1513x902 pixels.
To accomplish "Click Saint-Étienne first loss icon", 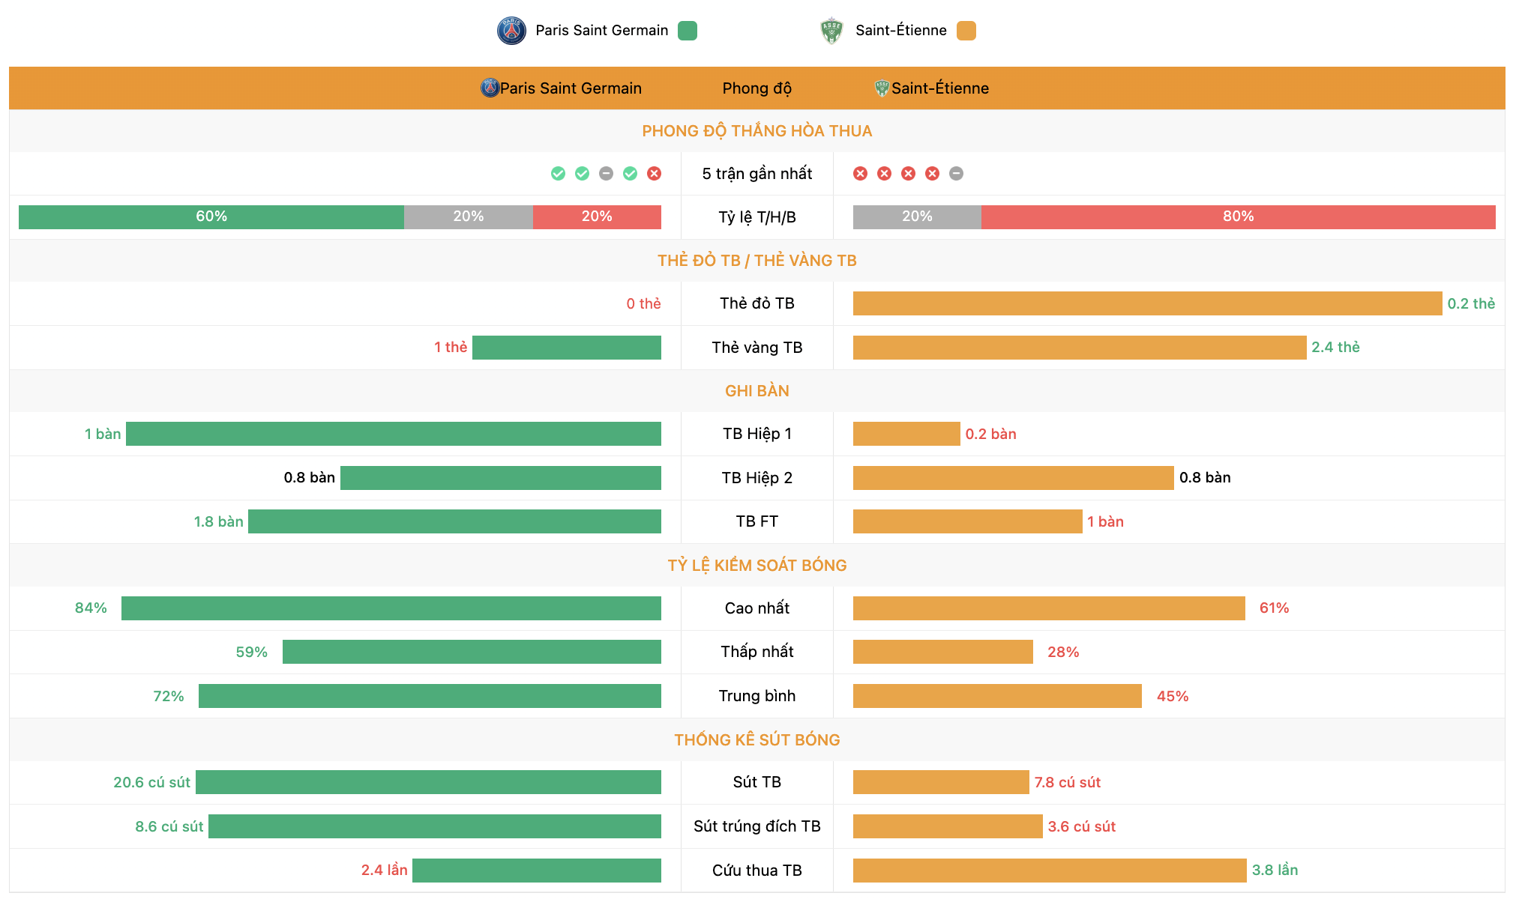I will click(x=860, y=174).
